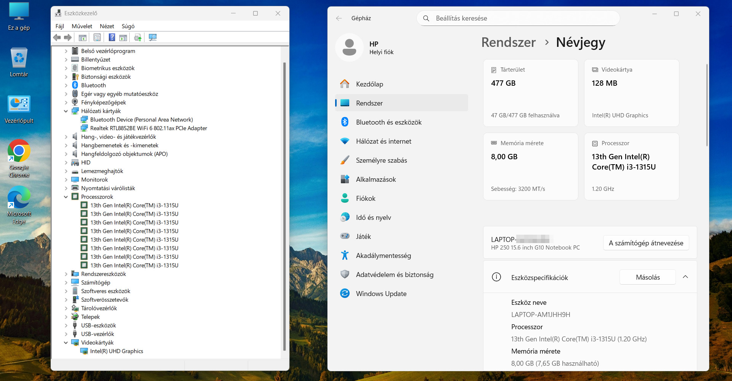Click the HP user avatar picture
The width and height of the screenshot is (732, 381).
pyautogui.click(x=349, y=47)
